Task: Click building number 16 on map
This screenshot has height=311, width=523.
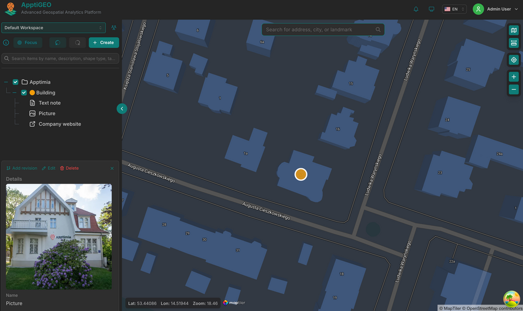Action: pyautogui.click(x=338, y=129)
